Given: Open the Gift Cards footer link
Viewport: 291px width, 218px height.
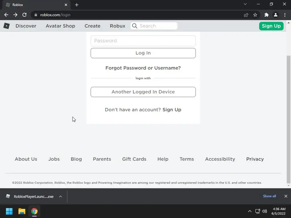Looking at the screenshot, I should [134, 159].
